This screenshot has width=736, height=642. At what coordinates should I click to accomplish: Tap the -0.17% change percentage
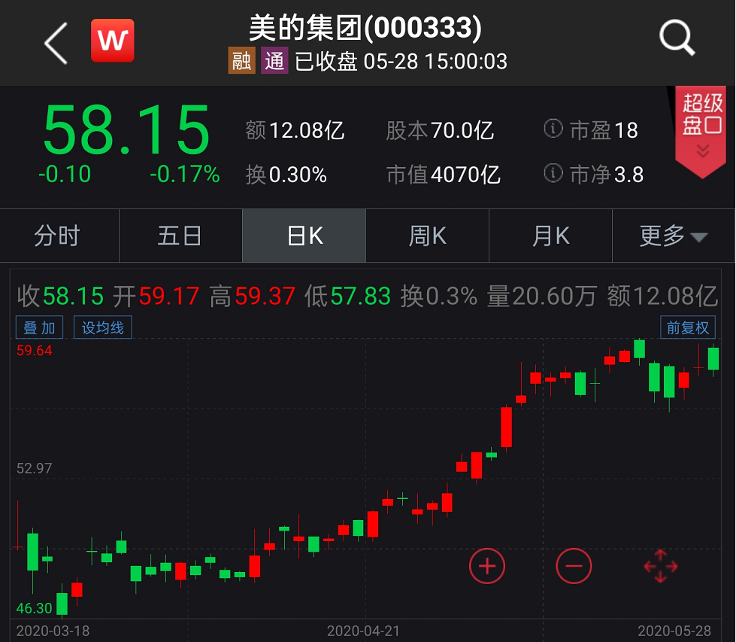tap(184, 174)
